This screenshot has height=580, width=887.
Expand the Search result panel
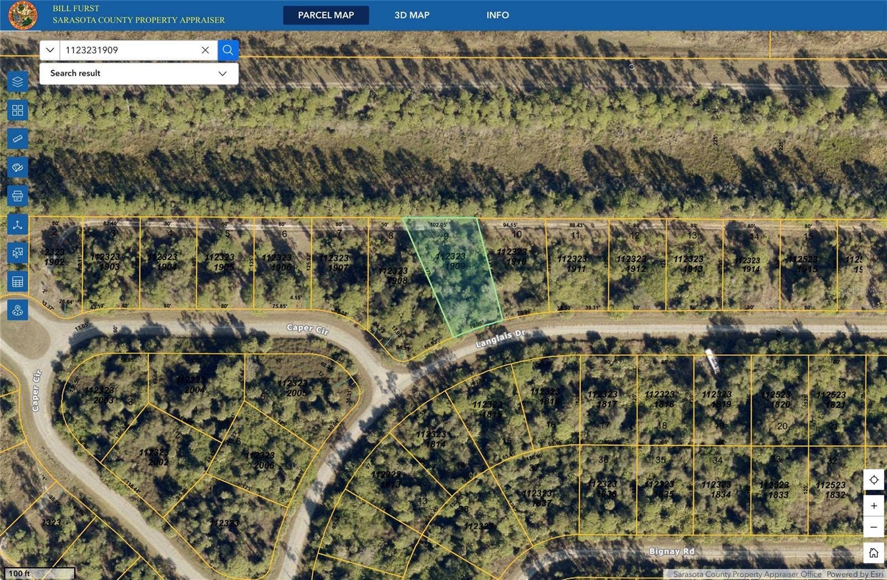(139, 73)
